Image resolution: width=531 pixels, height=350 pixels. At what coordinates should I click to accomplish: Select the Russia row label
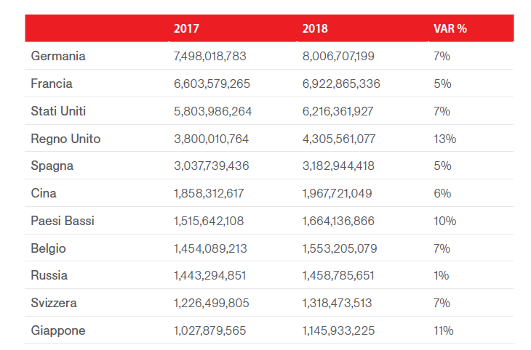tap(49, 275)
